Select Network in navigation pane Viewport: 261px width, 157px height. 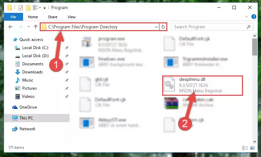pos(27,129)
